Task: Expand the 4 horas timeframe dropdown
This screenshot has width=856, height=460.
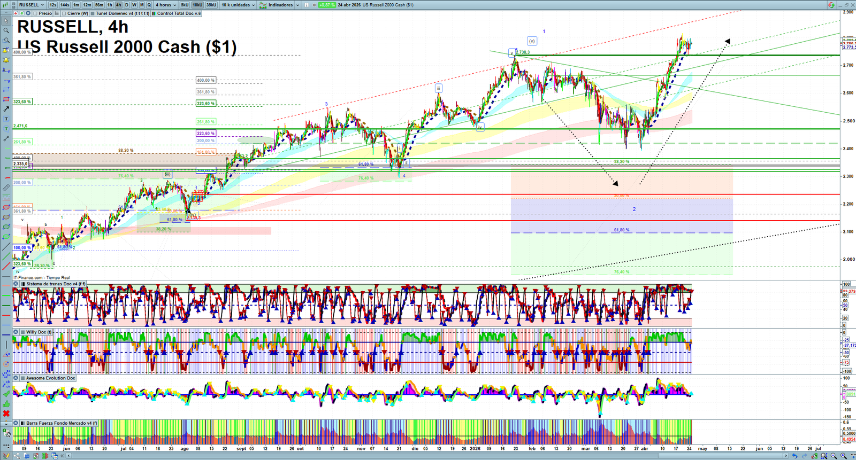Action: (x=165, y=5)
